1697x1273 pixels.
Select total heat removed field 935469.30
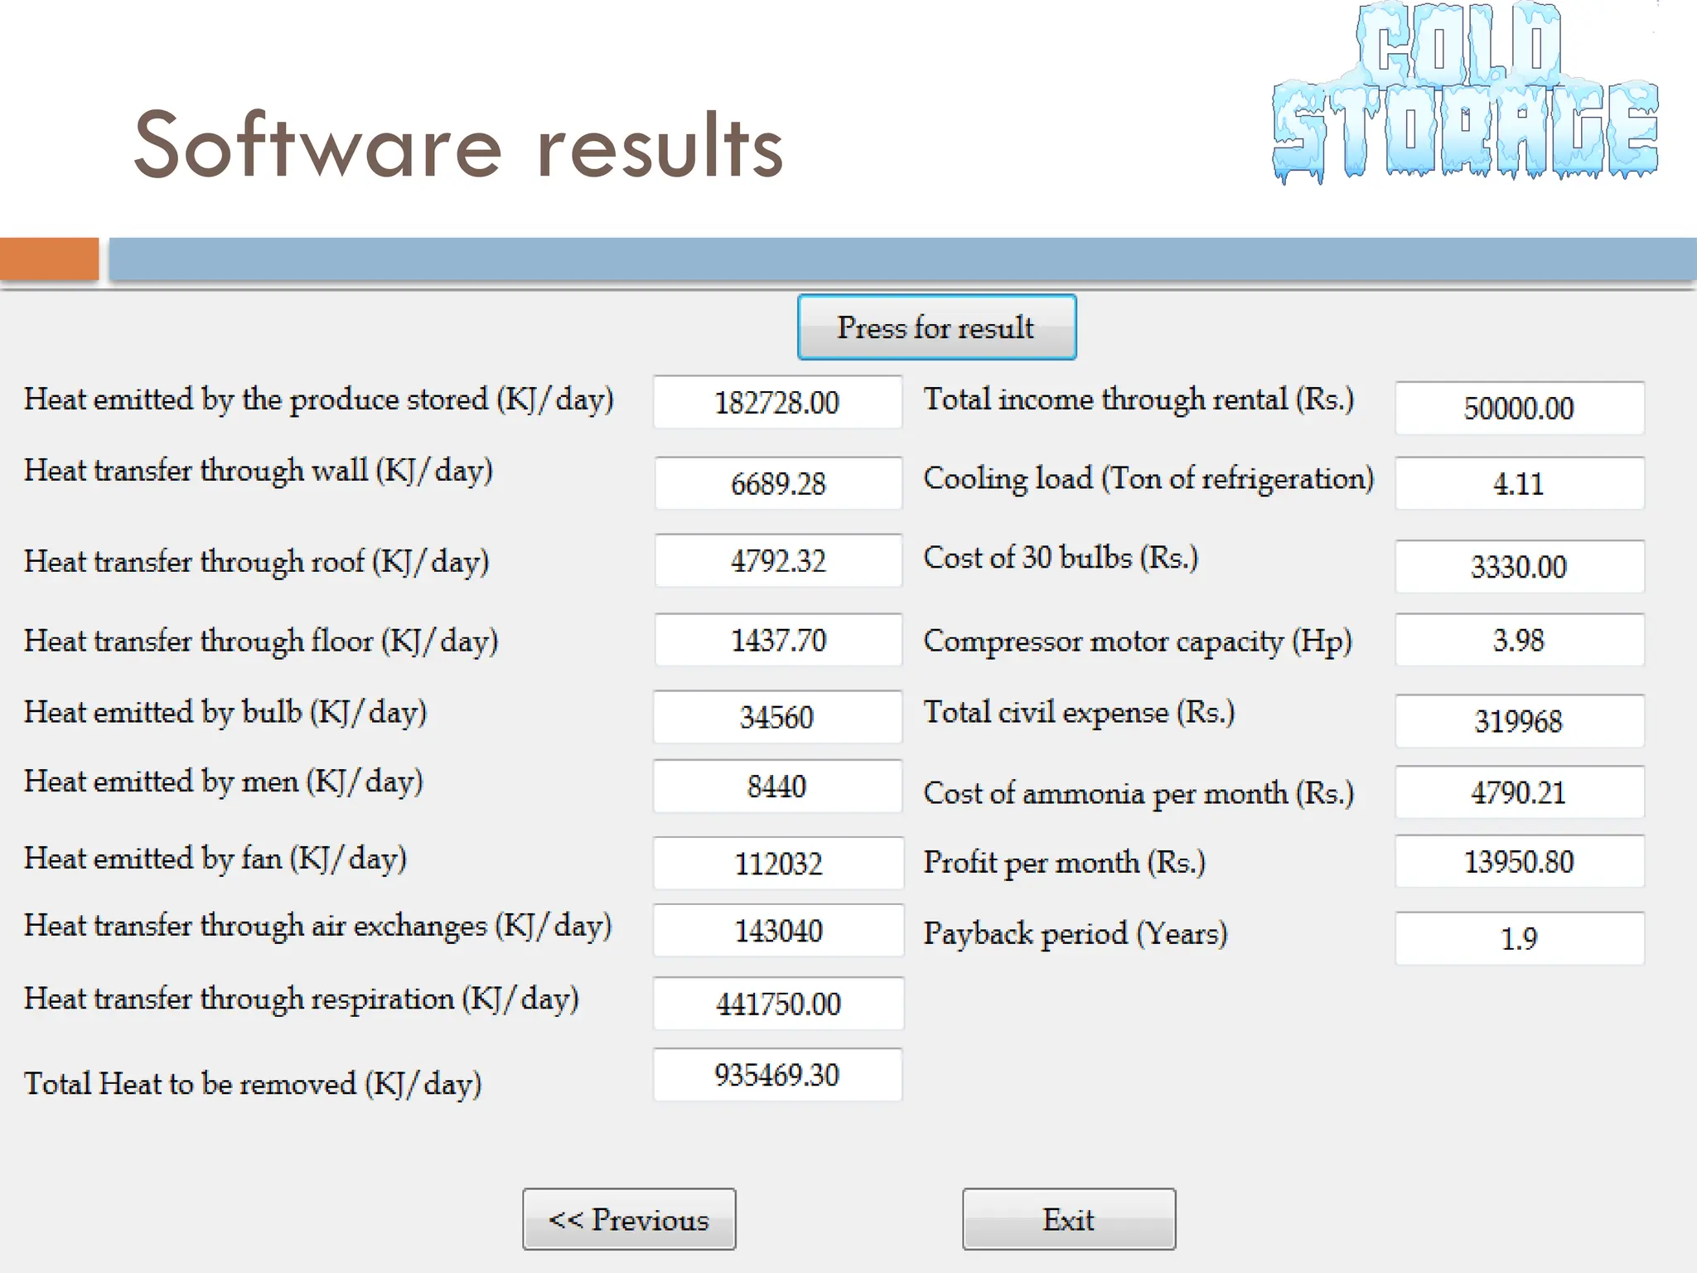(x=777, y=1075)
